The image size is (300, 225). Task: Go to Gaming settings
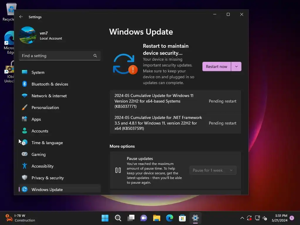click(60, 154)
